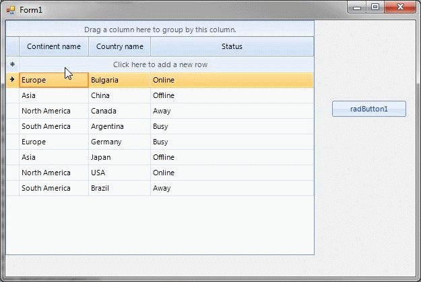Click the Status column header
The image size is (421, 282).
[232, 46]
